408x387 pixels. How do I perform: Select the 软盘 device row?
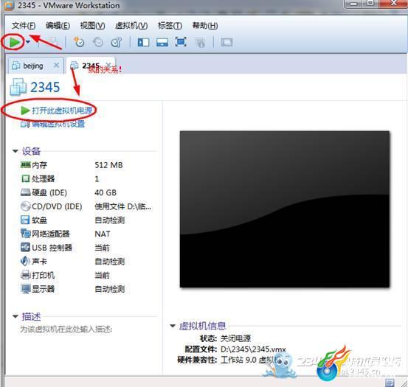point(86,220)
